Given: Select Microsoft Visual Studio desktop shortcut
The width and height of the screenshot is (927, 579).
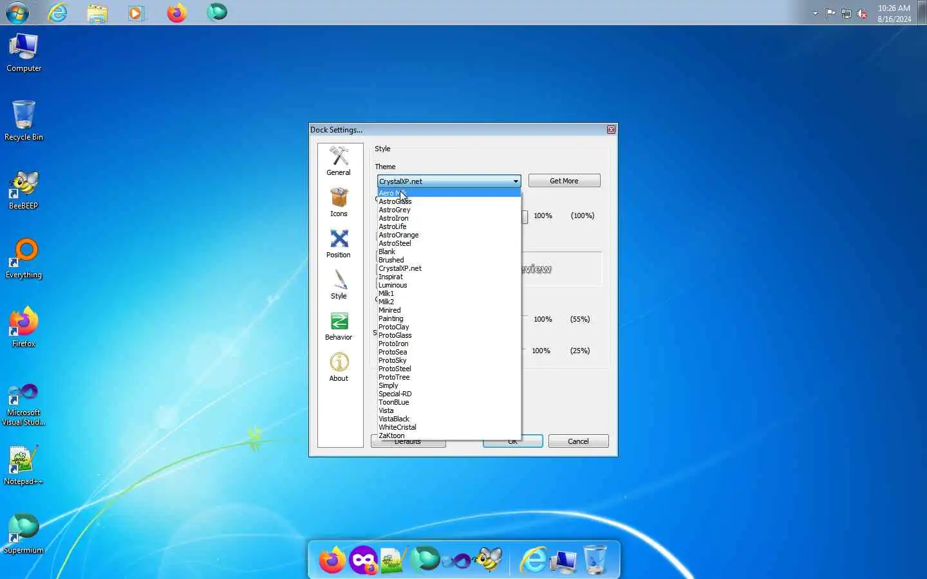Looking at the screenshot, I should coord(24,404).
